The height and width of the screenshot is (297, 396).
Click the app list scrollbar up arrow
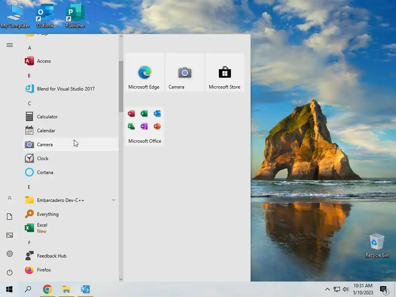121,36
